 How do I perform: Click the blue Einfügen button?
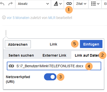91,44
